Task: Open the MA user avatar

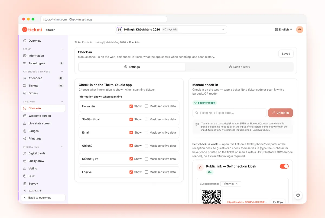Action: click(300, 29)
